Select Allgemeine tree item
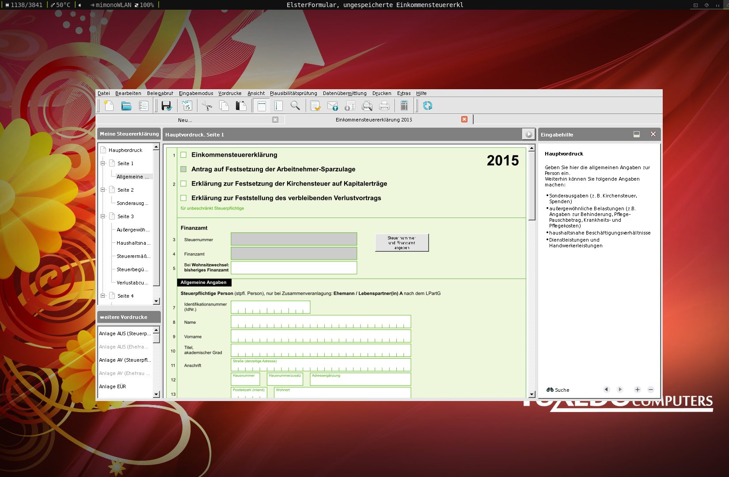The width and height of the screenshot is (729, 477). pos(133,177)
